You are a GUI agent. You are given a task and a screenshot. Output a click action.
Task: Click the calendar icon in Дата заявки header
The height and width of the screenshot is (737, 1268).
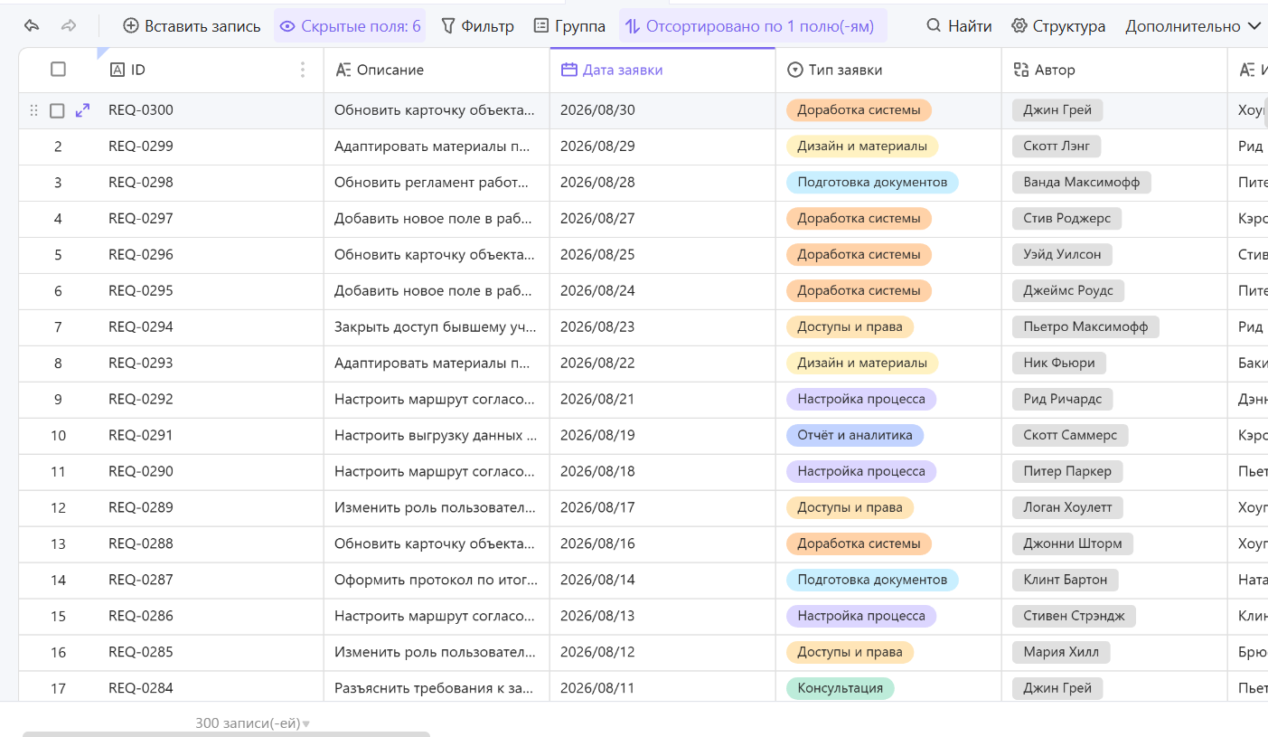569,70
